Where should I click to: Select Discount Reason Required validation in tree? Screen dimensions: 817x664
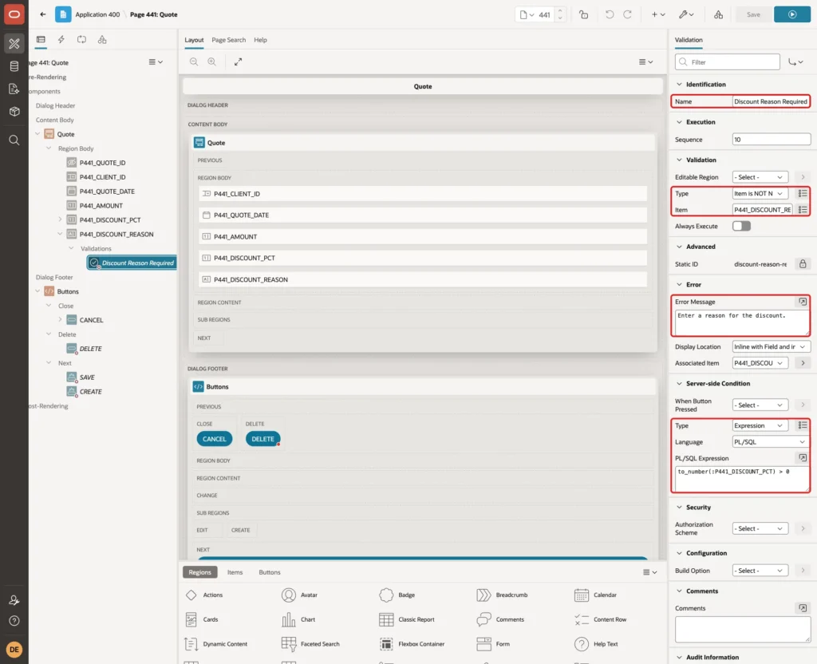(132, 263)
